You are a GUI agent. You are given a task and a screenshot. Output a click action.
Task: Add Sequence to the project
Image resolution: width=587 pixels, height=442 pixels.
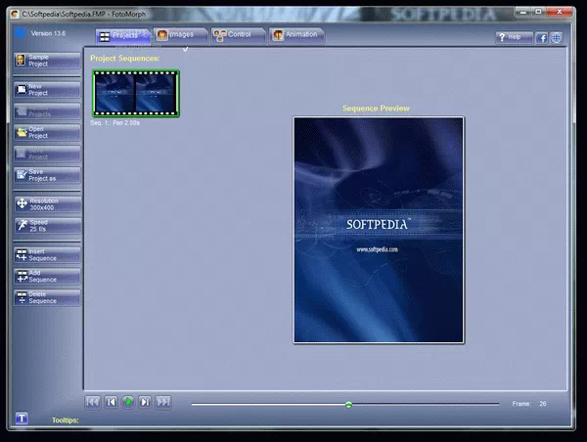click(x=46, y=277)
